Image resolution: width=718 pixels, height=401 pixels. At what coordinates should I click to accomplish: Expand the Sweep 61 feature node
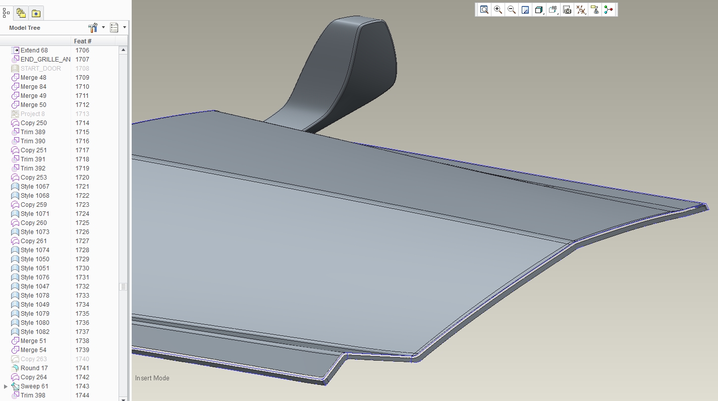pos(6,386)
